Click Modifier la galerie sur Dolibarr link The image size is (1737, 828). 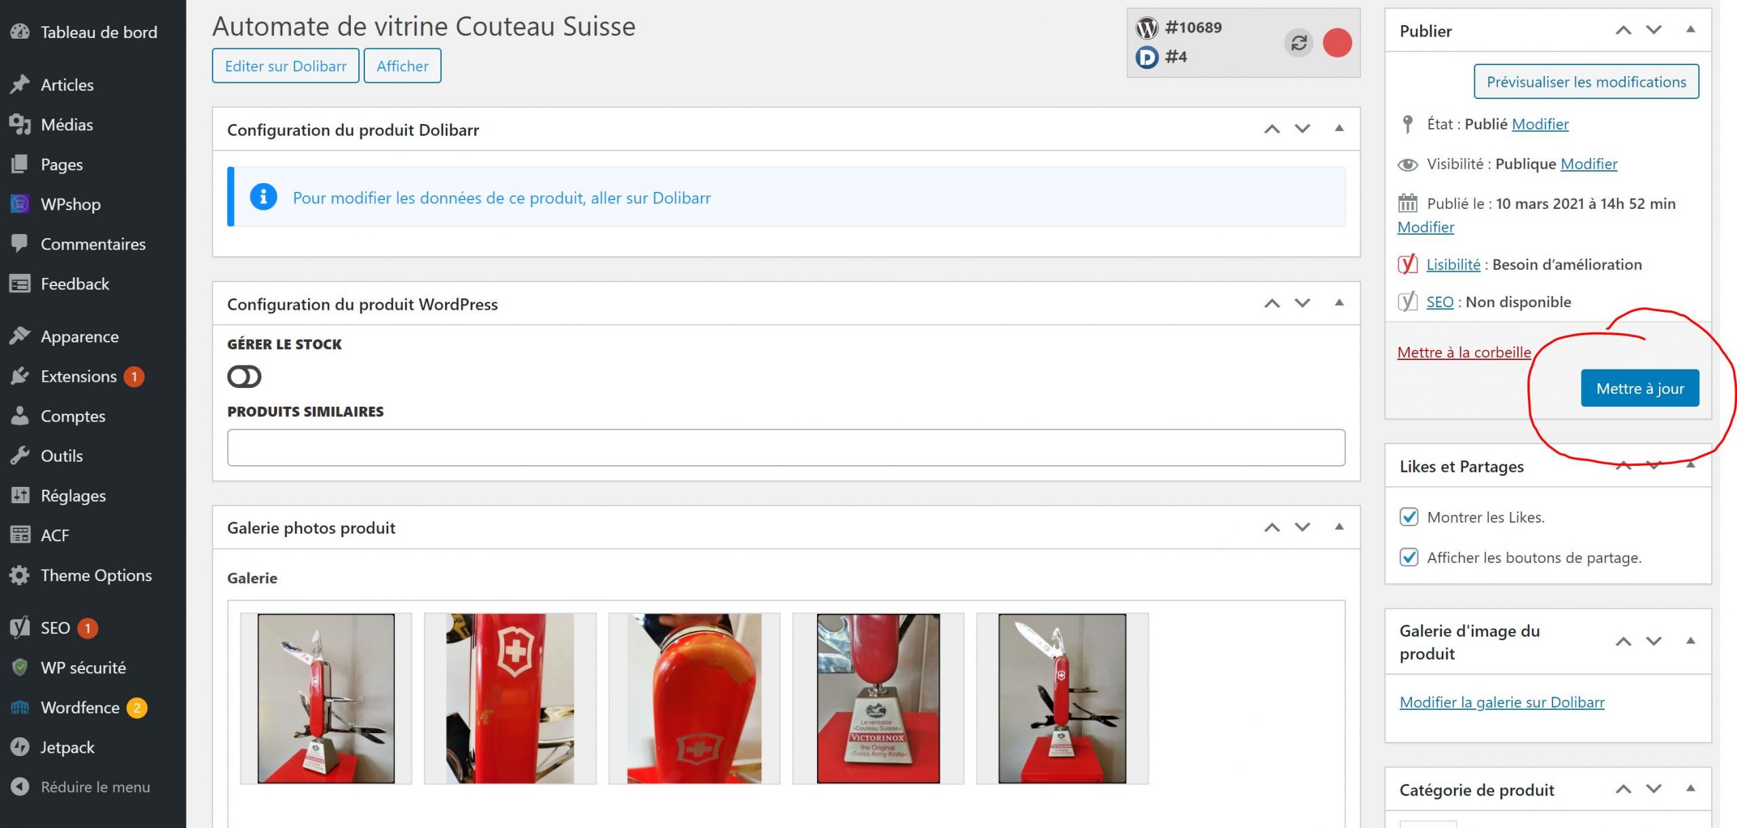pos(1502,702)
